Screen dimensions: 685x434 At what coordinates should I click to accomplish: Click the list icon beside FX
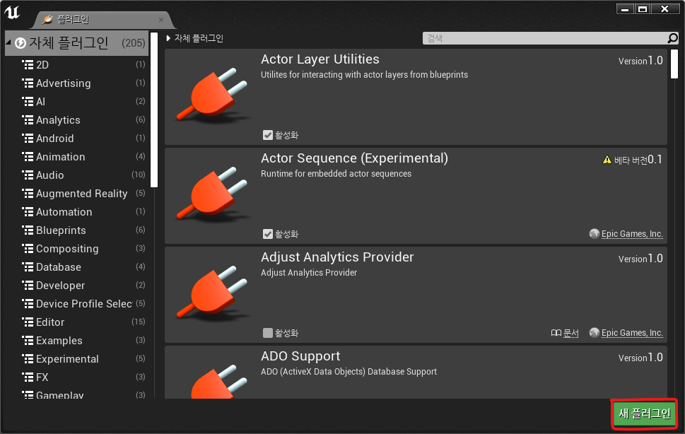[x=28, y=377]
